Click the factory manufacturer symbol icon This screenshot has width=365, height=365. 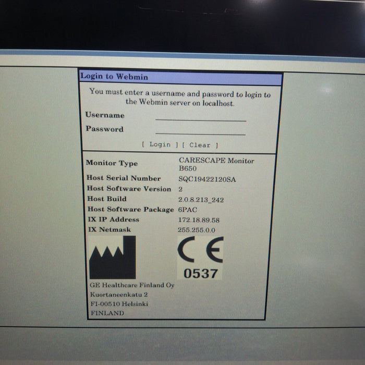pos(113,258)
